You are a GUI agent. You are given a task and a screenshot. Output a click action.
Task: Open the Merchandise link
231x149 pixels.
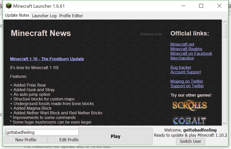point(182,58)
